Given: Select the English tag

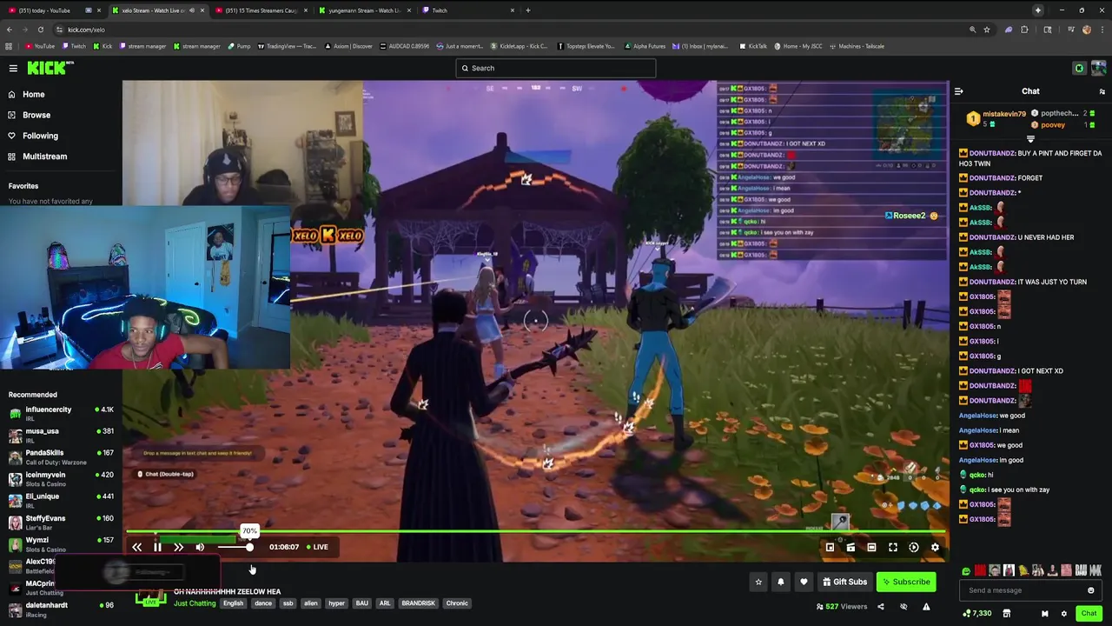Looking at the screenshot, I should (x=233, y=603).
